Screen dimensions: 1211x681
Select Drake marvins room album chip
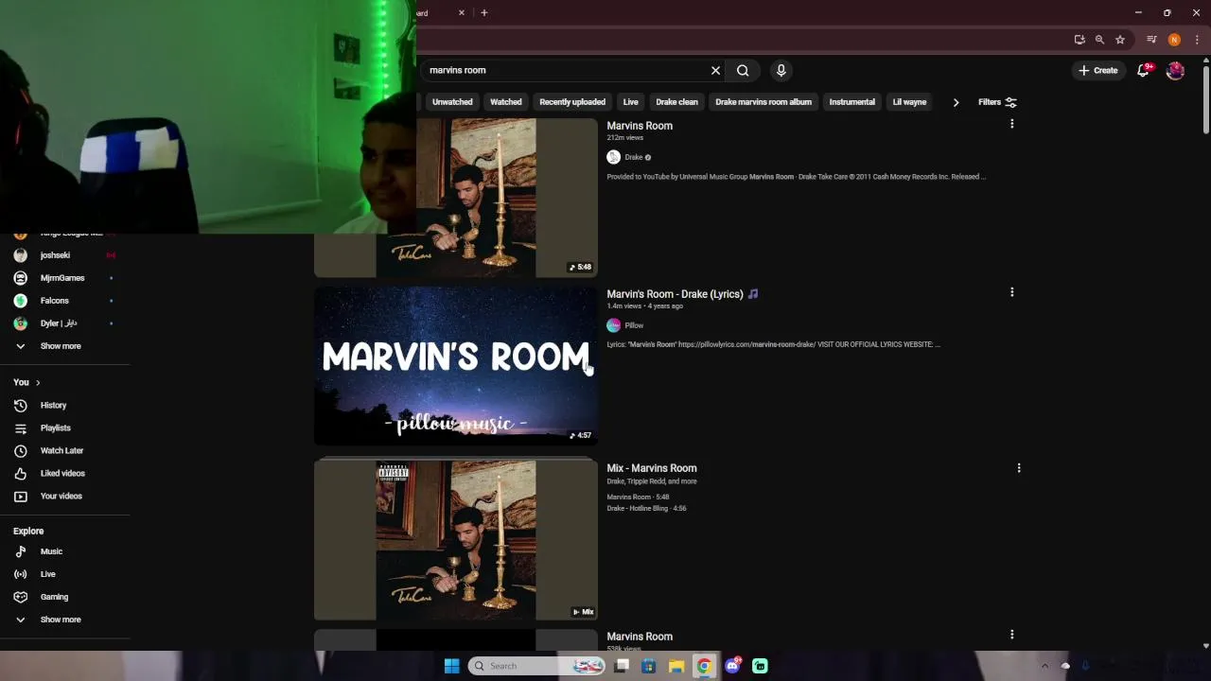click(x=763, y=102)
